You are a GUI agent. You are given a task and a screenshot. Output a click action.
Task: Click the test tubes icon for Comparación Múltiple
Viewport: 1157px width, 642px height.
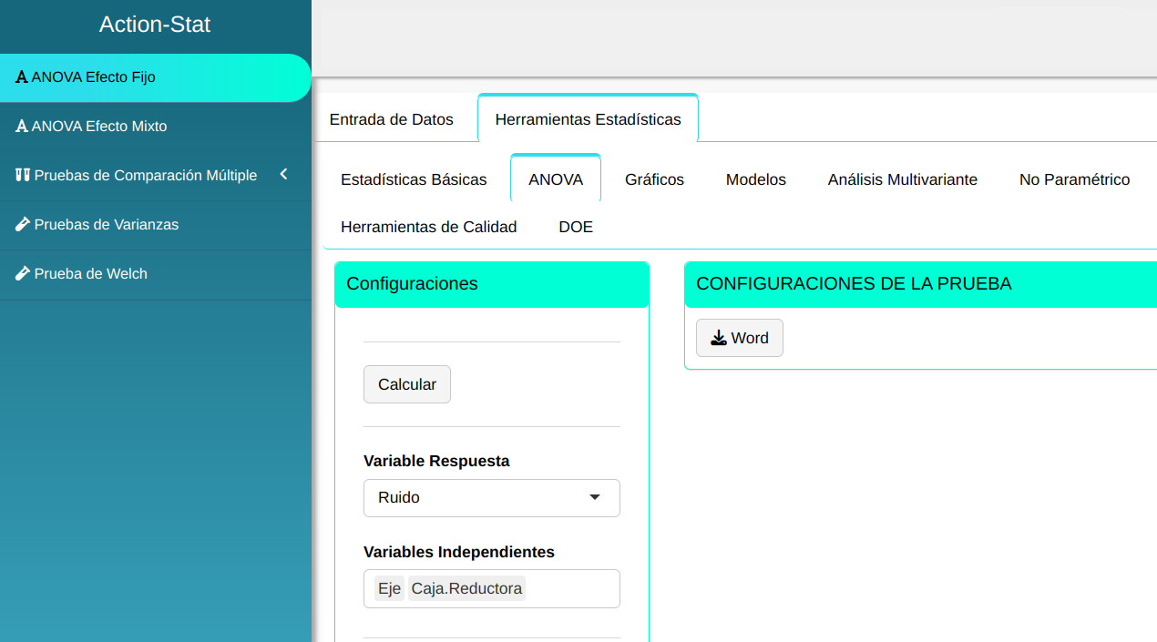tap(23, 176)
